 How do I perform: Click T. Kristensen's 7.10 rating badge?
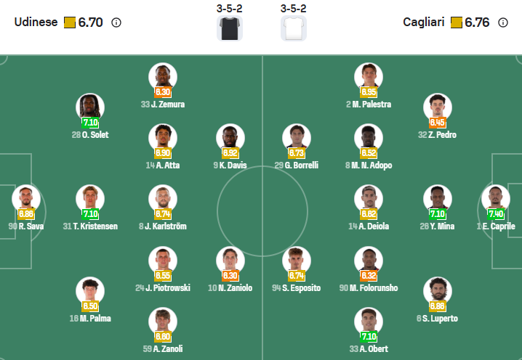point(90,214)
